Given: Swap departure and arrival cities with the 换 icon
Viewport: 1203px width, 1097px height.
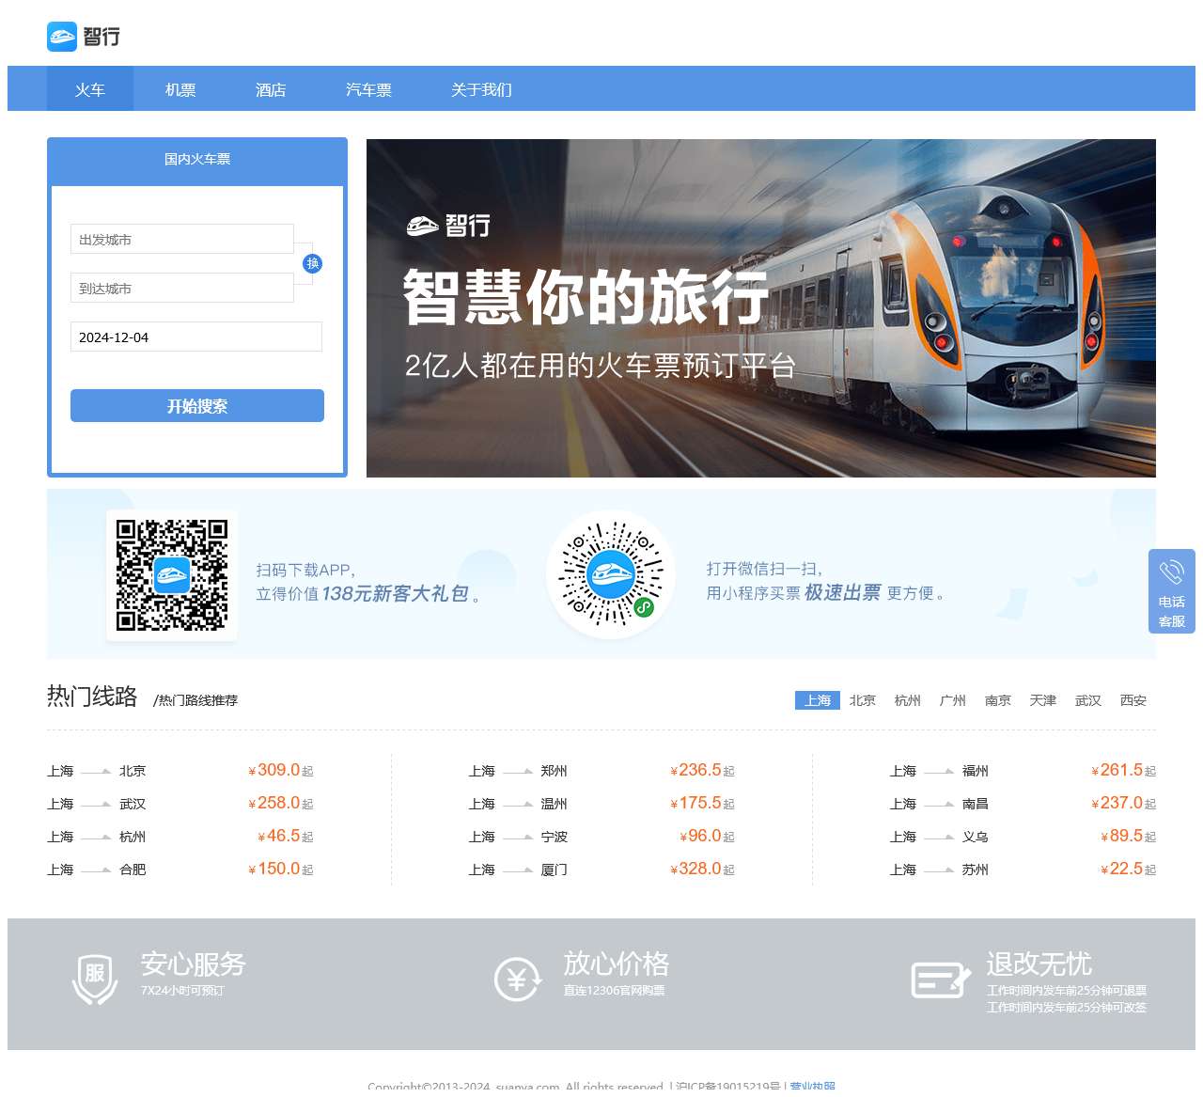Looking at the screenshot, I should tap(313, 263).
